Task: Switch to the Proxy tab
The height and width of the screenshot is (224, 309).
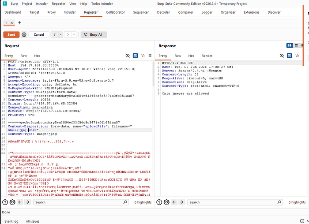Action: point(52,12)
